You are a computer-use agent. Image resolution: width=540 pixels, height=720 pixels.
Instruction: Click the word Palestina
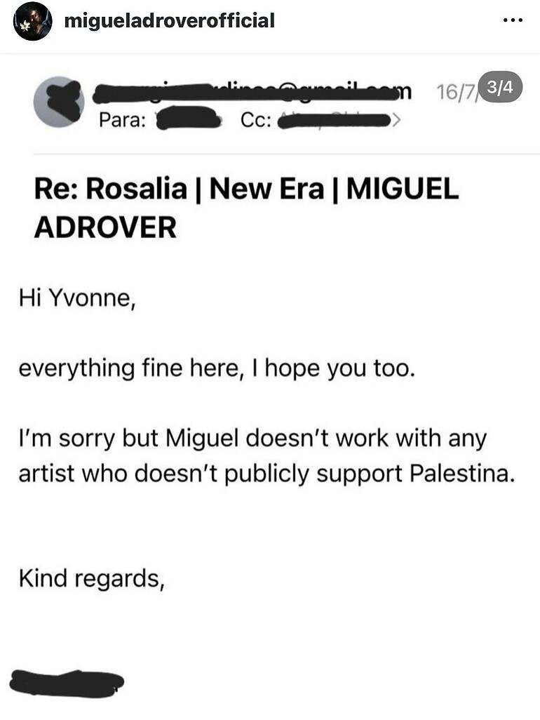[x=461, y=473]
